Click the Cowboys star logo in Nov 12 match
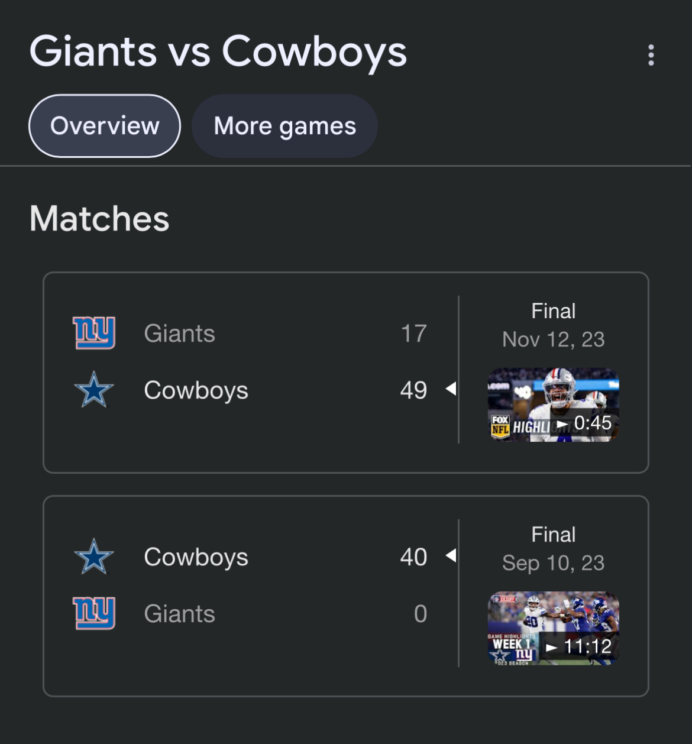Screen dimensions: 692x744 tap(94, 390)
